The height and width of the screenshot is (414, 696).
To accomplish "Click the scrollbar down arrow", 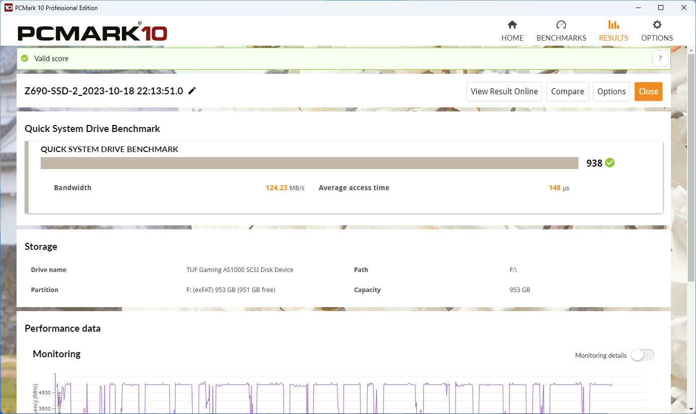I will point(692,410).
